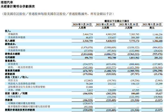164x112 pixels.
Task: Click the 利息收入及投資收益淨額 row label
Action: pyautogui.click(x=22, y=84)
